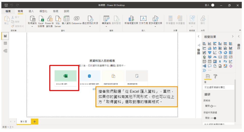Expand the Fields pane chevron at far right

click(x=239, y=36)
